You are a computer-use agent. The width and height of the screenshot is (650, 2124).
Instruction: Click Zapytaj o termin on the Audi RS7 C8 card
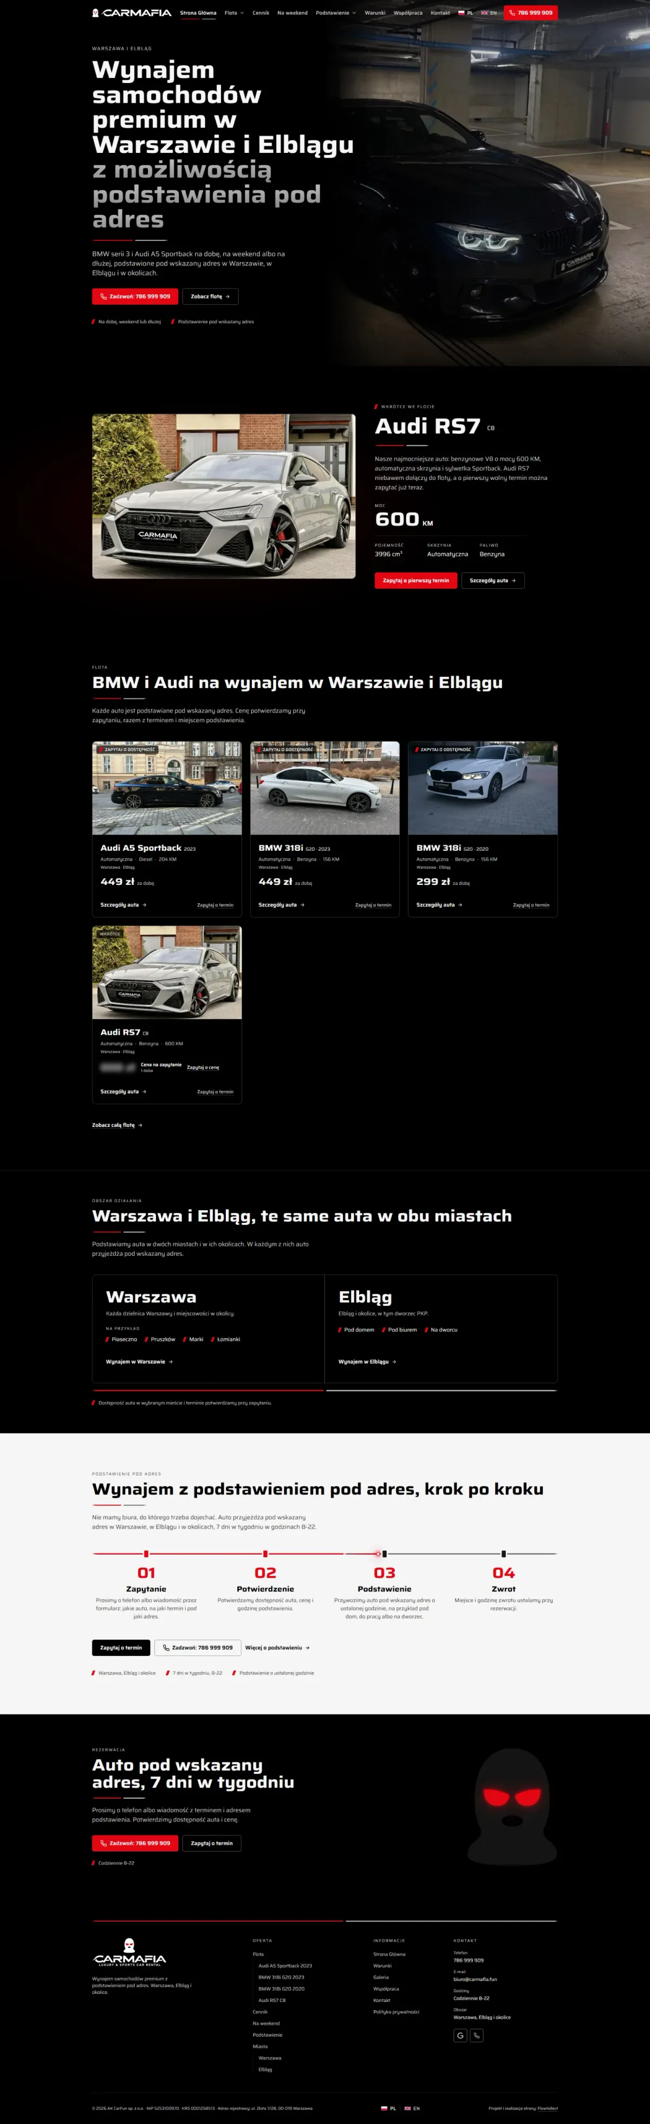pos(215,1092)
